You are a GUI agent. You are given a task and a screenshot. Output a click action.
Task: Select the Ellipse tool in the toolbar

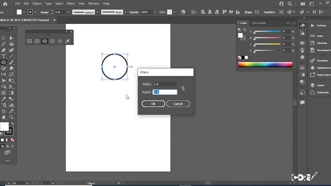[x=4, y=62]
